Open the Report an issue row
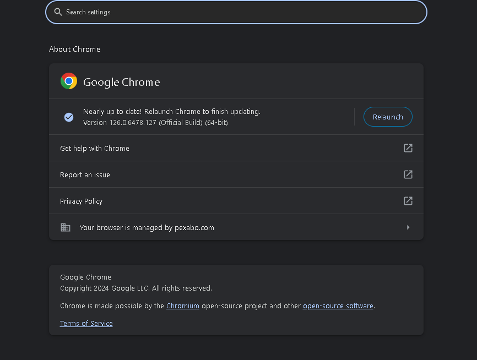 click(236, 174)
